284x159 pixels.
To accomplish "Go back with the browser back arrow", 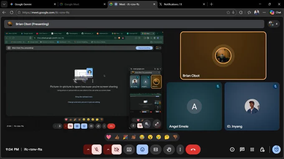I will pyautogui.click(x=4, y=12).
